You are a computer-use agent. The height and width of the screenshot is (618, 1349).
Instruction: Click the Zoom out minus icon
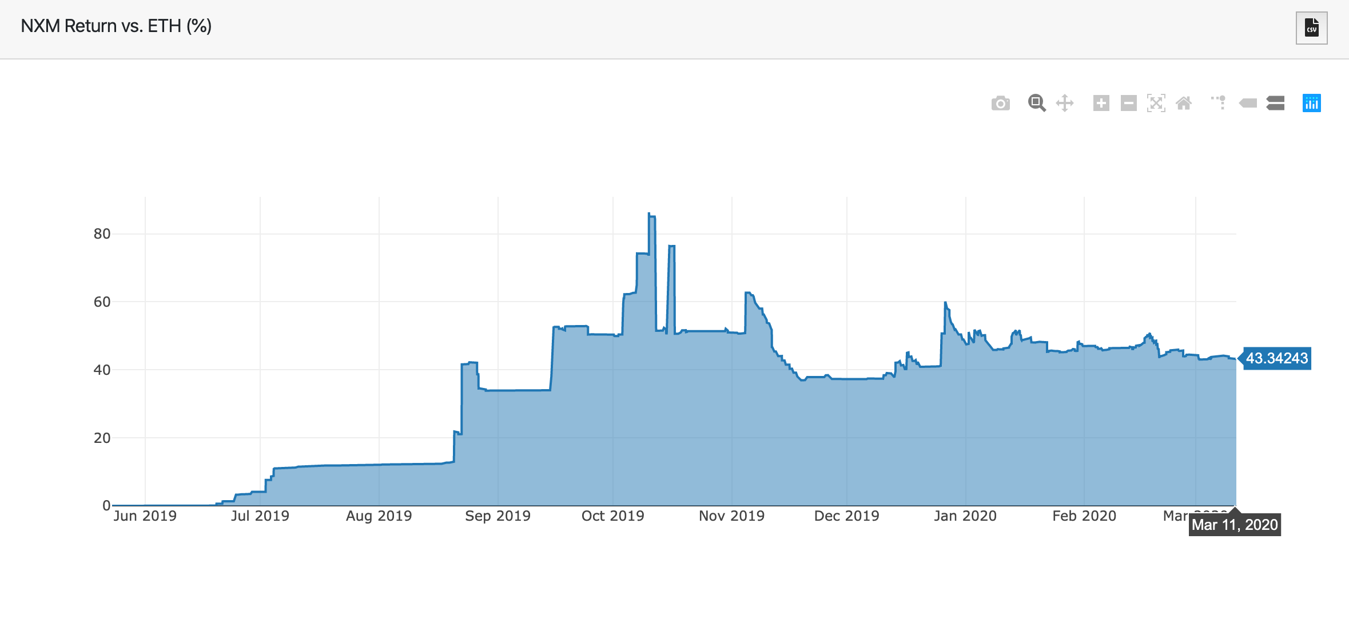coord(1128,104)
